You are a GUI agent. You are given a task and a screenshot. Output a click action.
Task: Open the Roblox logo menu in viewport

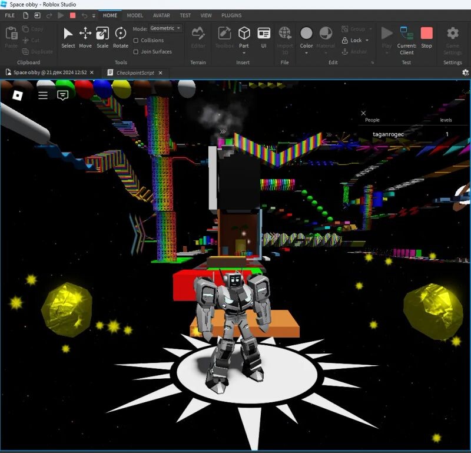pyautogui.click(x=18, y=95)
